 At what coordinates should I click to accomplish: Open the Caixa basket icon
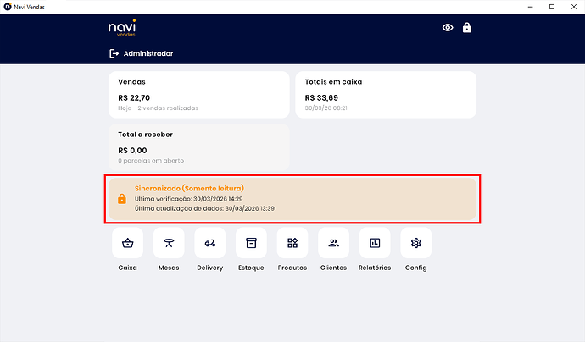127,243
